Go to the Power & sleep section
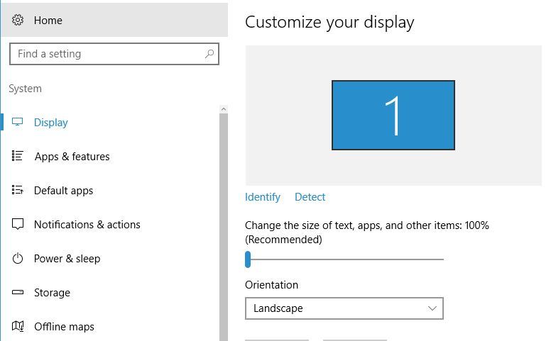Screen dimensions: 556x341 (x=67, y=259)
